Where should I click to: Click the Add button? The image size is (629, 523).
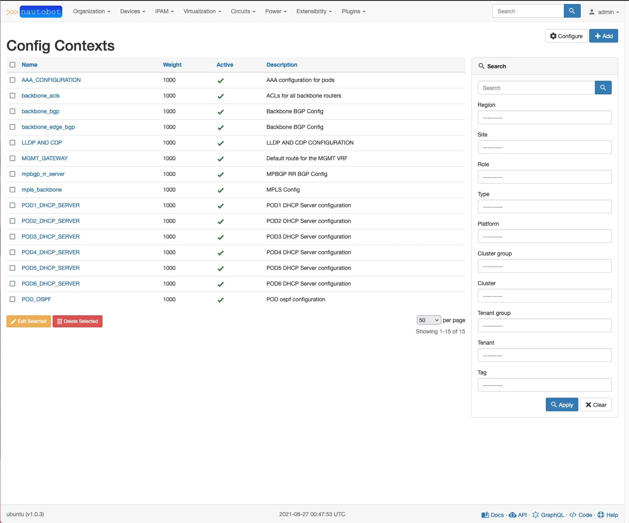(x=603, y=36)
